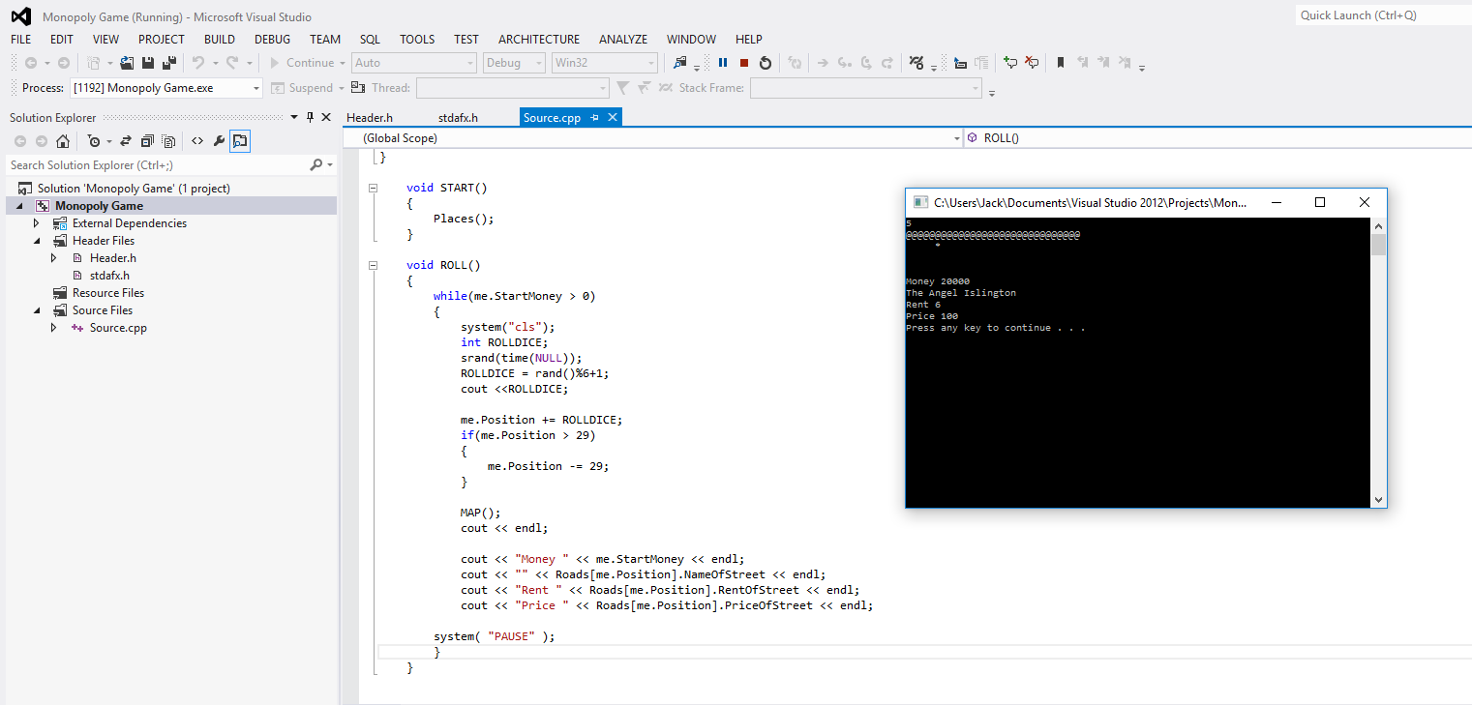Expand the External Dependencies node
1472x705 pixels.
37,223
